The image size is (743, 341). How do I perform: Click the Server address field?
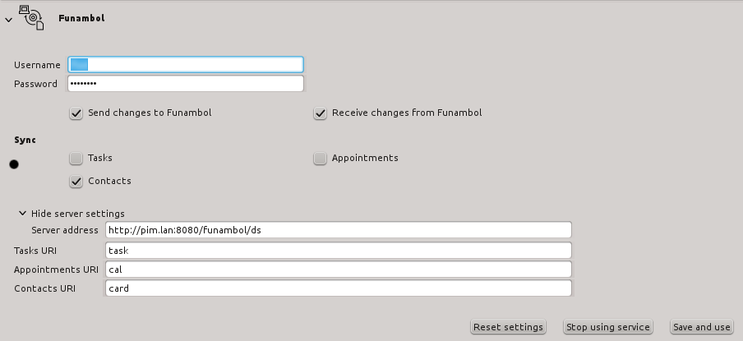[339, 230]
